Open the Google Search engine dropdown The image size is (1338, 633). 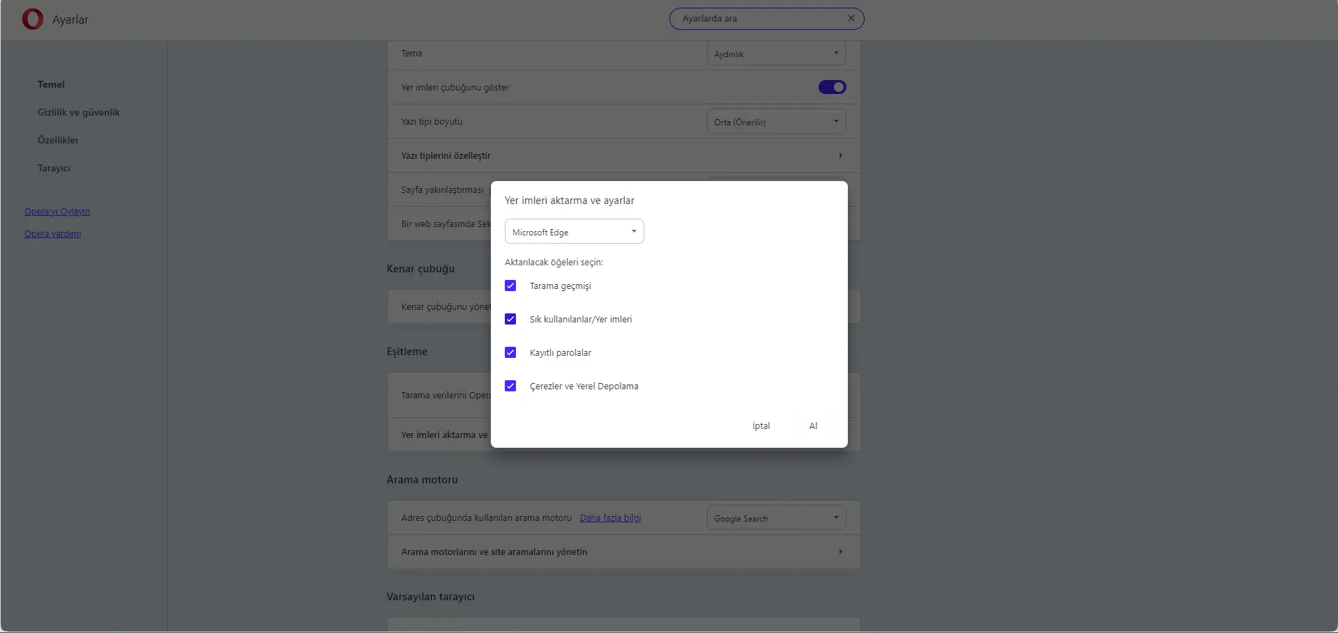(x=776, y=518)
